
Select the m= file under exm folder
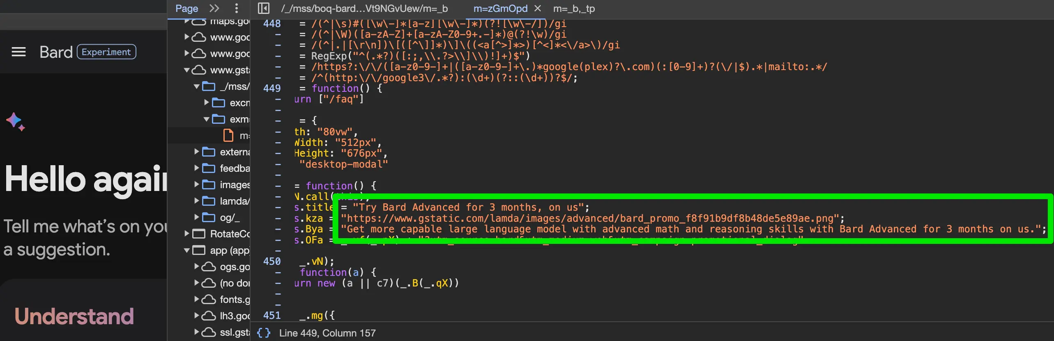click(x=245, y=135)
